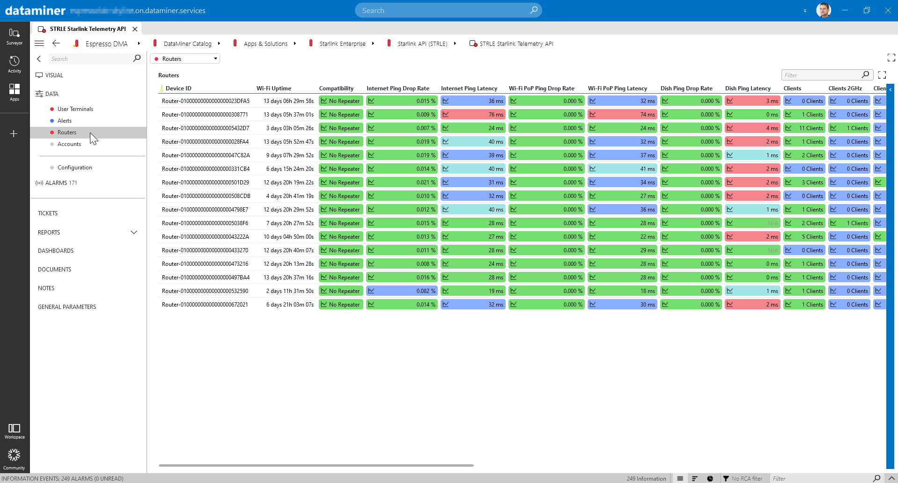Collapse the side navigation with the chevron

[39, 59]
